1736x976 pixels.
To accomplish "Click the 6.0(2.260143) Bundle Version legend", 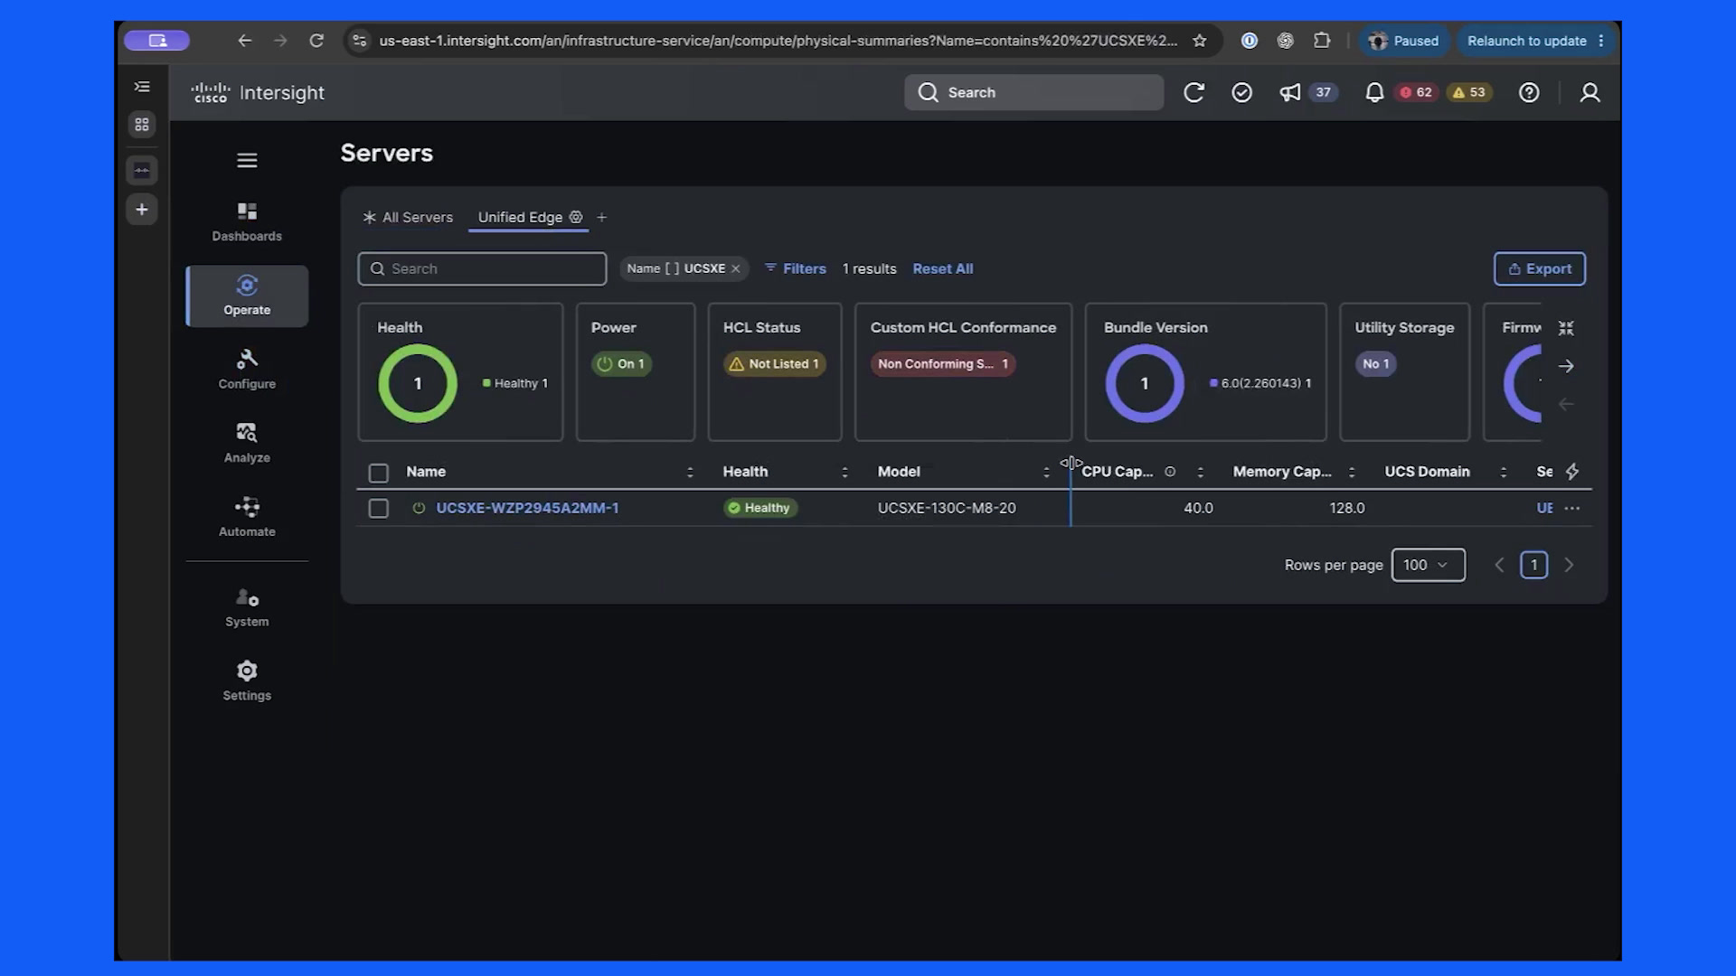I will point(1260,383).
